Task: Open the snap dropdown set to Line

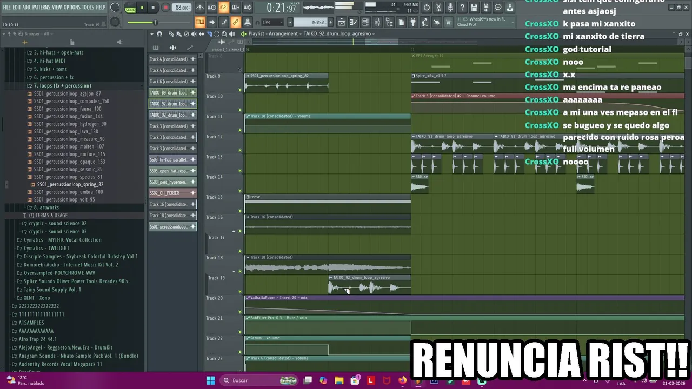Action: click(x=273, y=22)
